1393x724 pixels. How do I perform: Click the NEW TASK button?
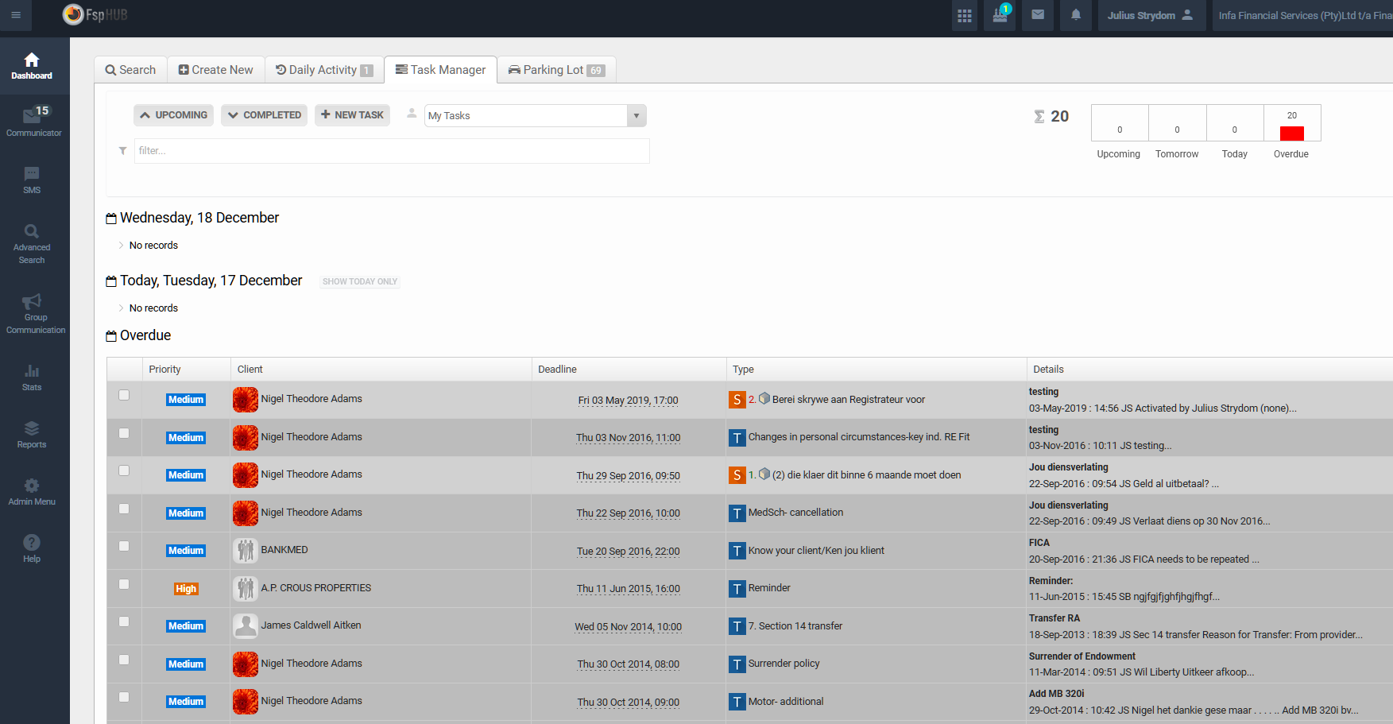(x=352, y=115)
